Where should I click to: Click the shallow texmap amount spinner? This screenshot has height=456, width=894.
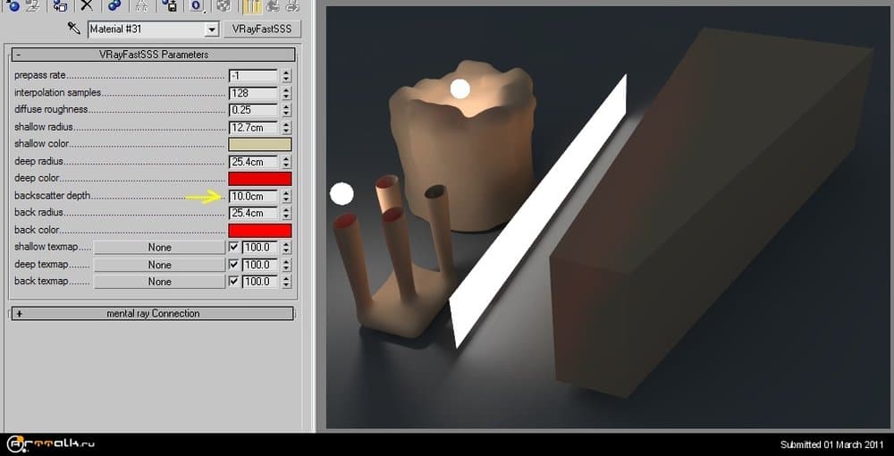286,248
